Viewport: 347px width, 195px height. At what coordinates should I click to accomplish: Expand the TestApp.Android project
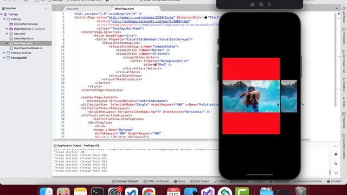click(x=4, y=53)
